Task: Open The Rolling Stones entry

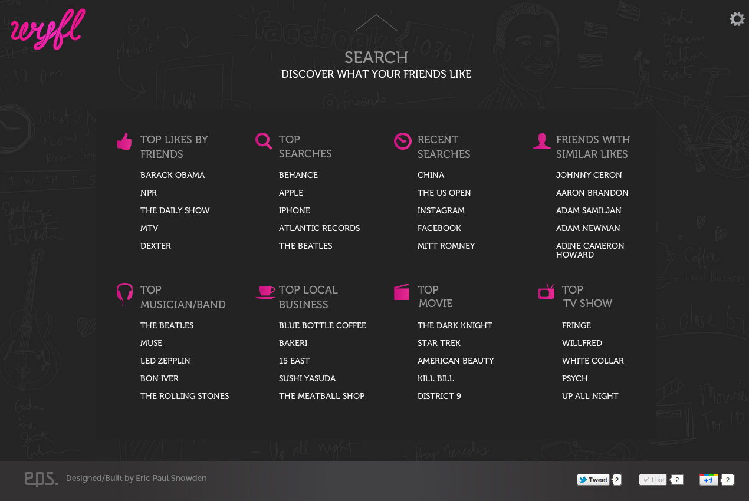Action: click(x=185, y=396)
